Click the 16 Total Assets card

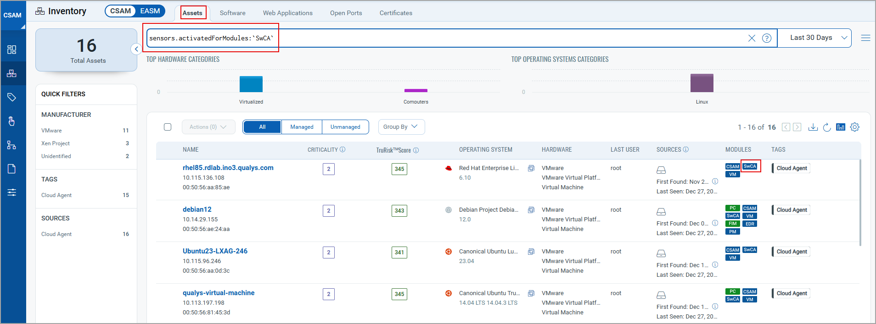tap(86, 50)
